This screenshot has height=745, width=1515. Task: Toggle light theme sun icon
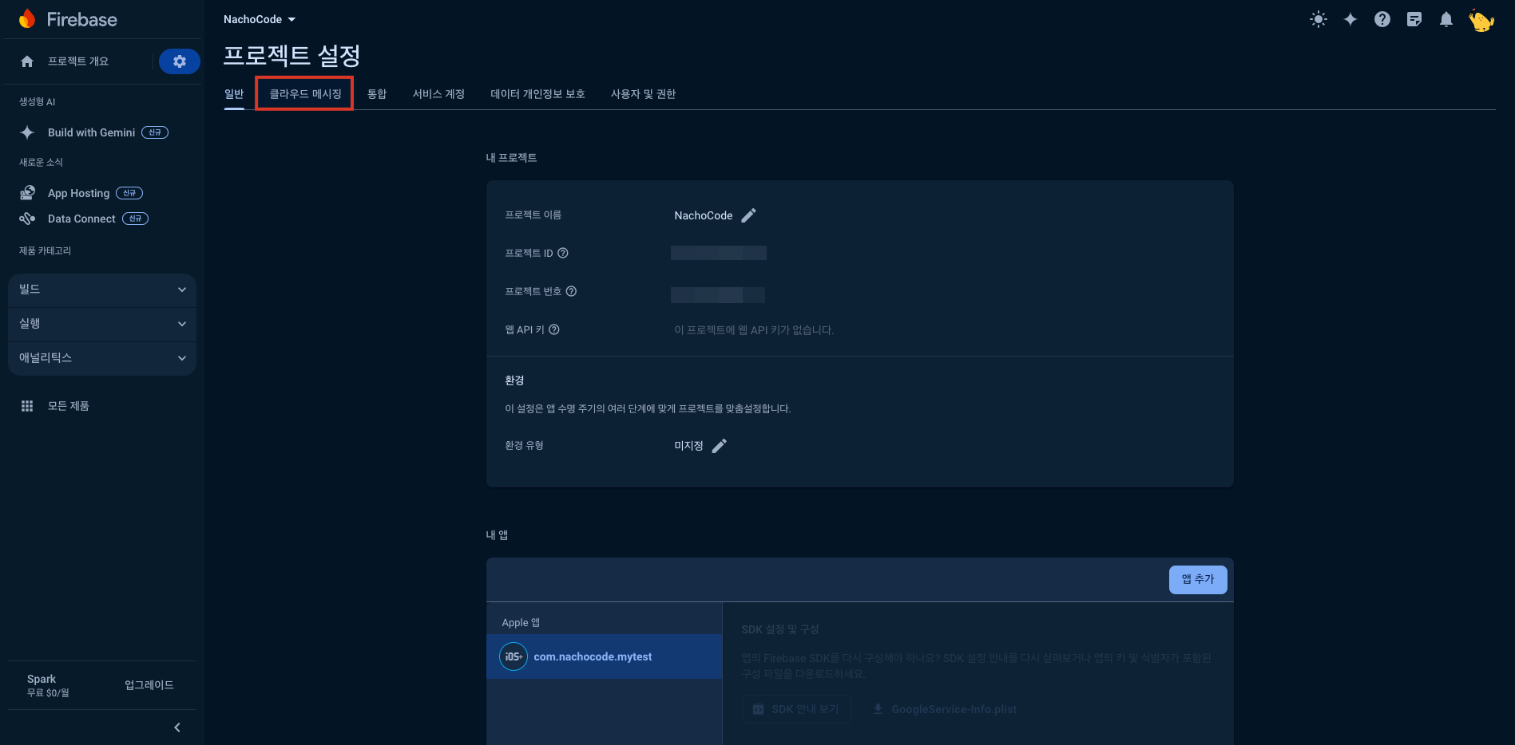click(1319, 19)
